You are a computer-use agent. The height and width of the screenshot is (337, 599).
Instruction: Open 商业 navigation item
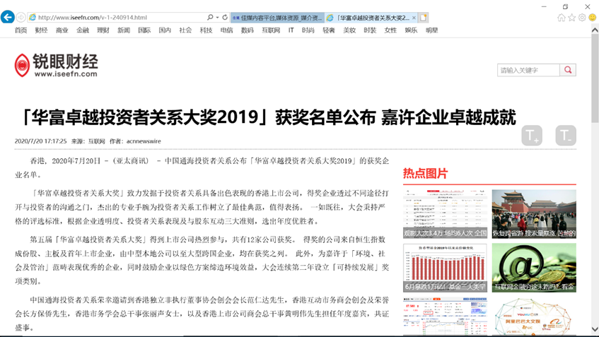(x=62, y=30)
